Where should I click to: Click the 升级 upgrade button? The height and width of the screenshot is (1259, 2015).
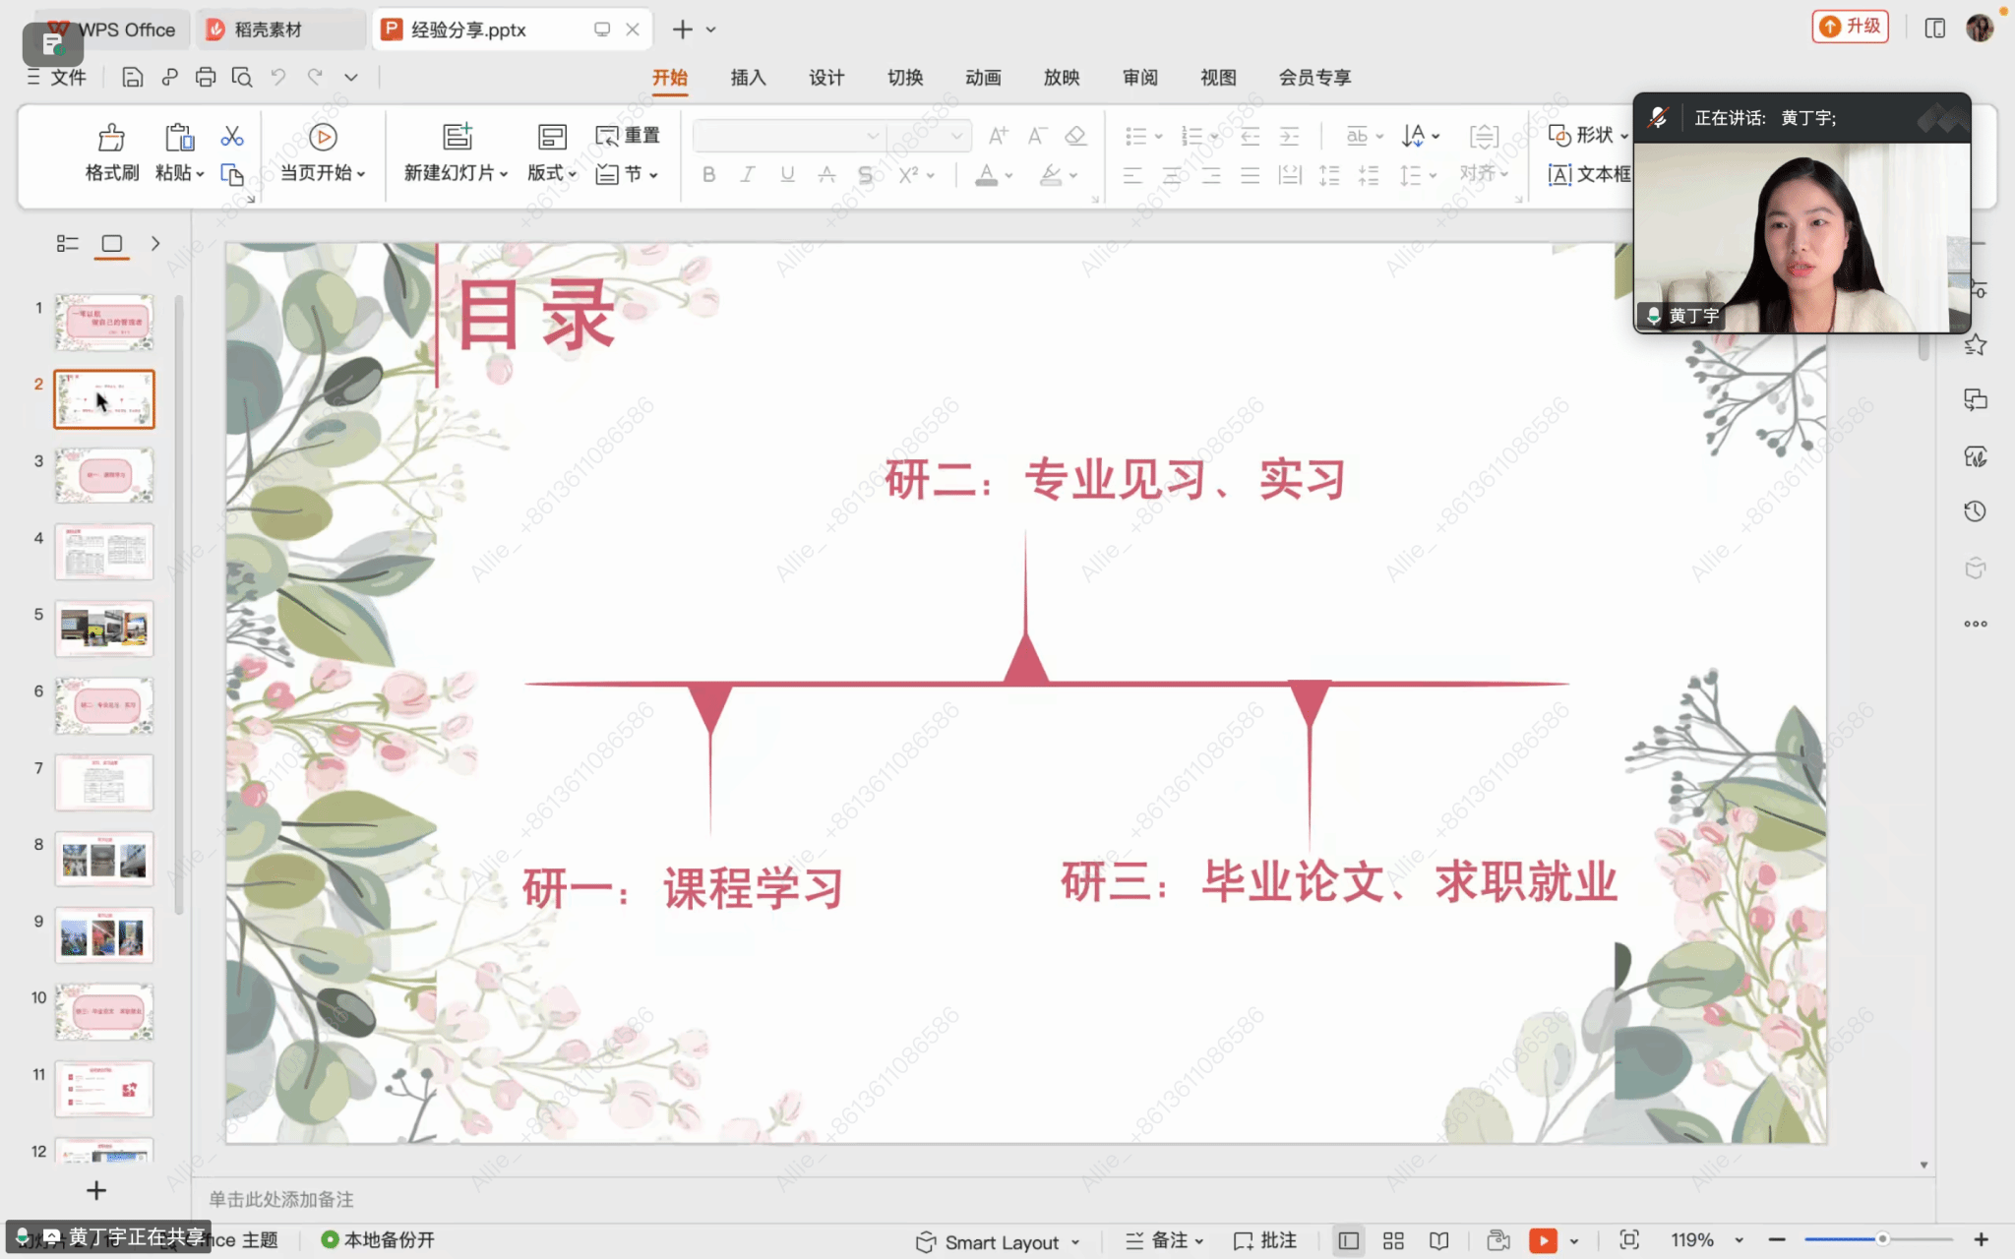click(1850, 27)
